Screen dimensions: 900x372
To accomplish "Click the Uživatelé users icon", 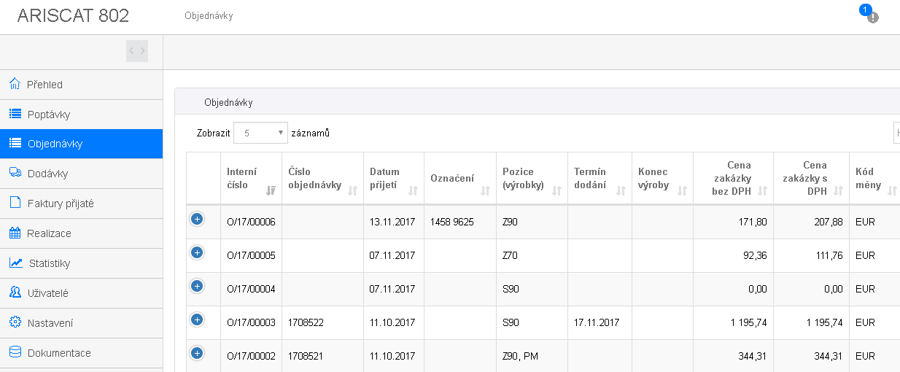I will coord(15,292).
